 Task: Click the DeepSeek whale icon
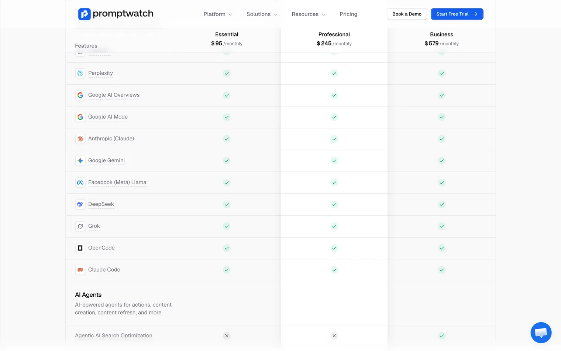click(80, 204)
